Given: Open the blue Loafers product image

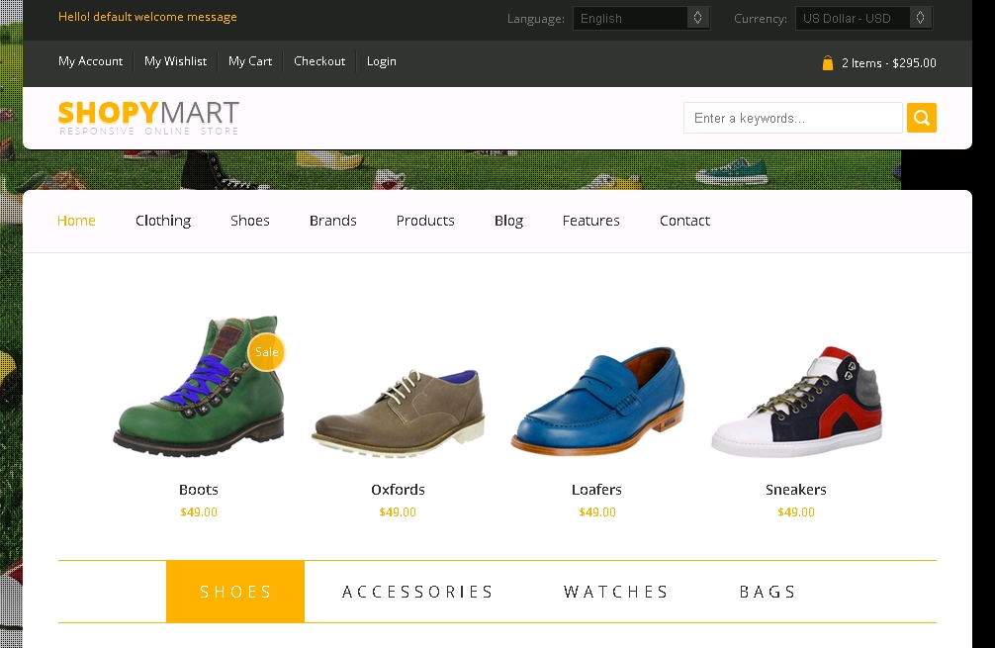Looking at the screenshot, I should (596, 401).
